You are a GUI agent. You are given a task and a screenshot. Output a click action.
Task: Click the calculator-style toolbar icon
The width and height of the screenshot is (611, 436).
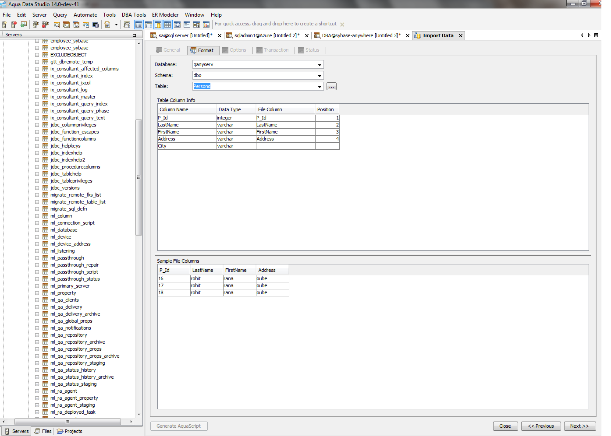[127, 25]
